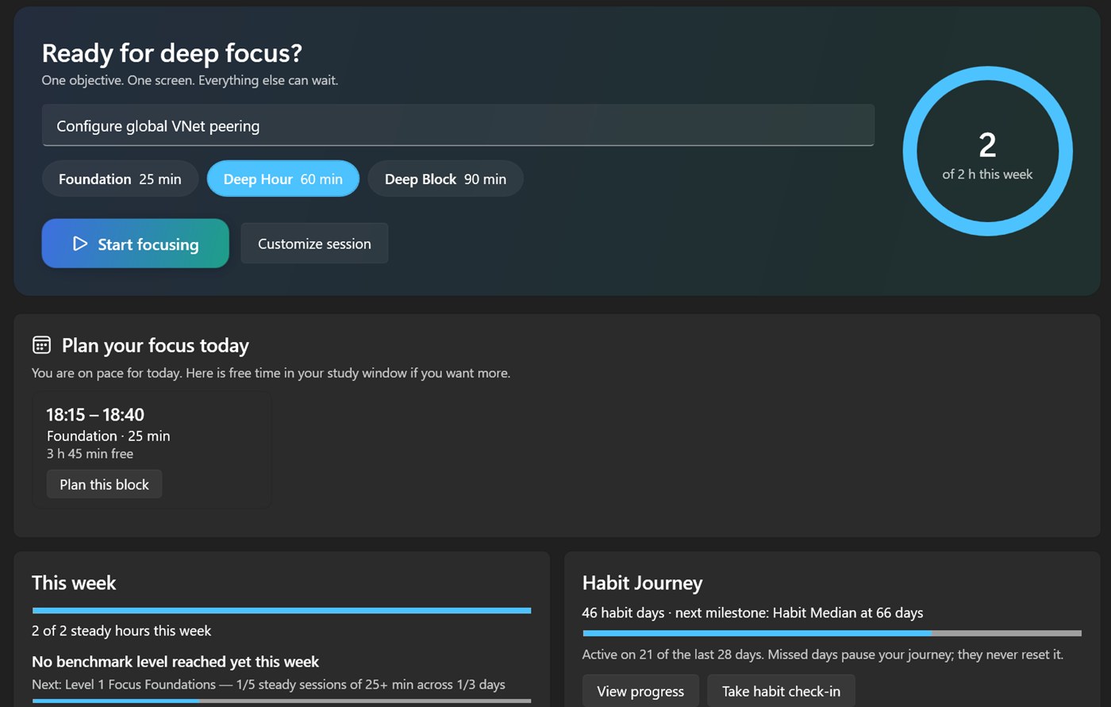This screenshot has width=1111, height=707.
Task: Click 'One objective. One screen.' subtitle
Action: pos(190,80)
